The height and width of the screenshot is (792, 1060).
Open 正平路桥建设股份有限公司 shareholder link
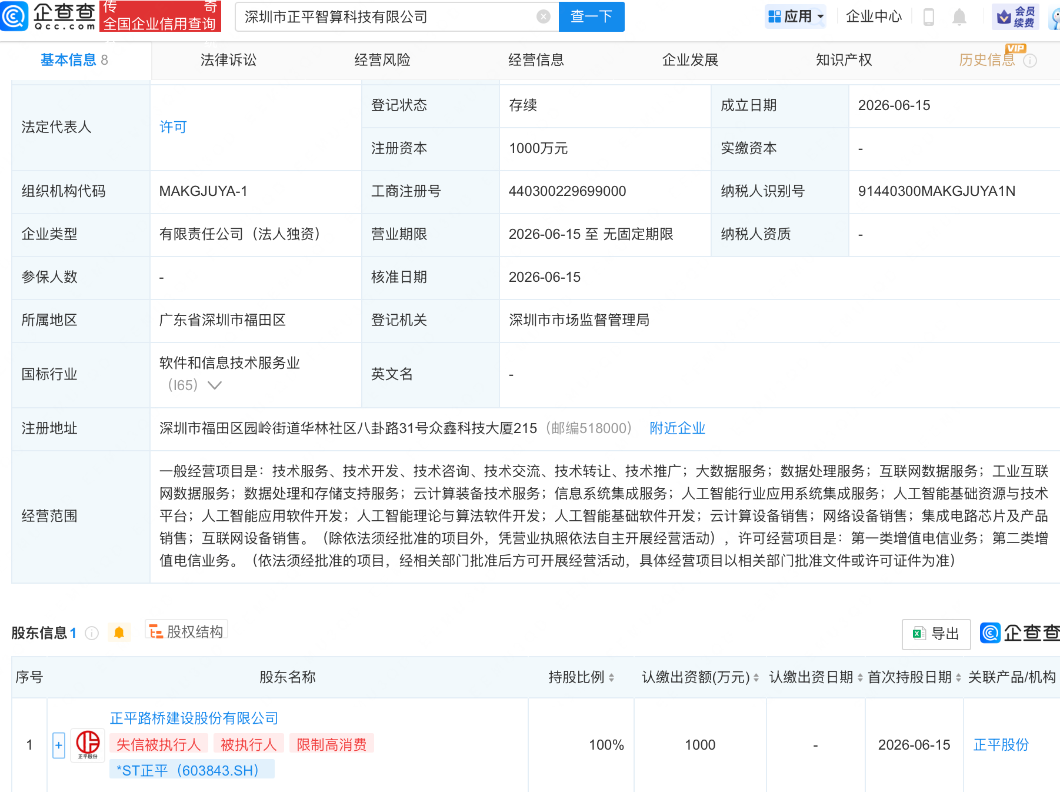[194, 718]
